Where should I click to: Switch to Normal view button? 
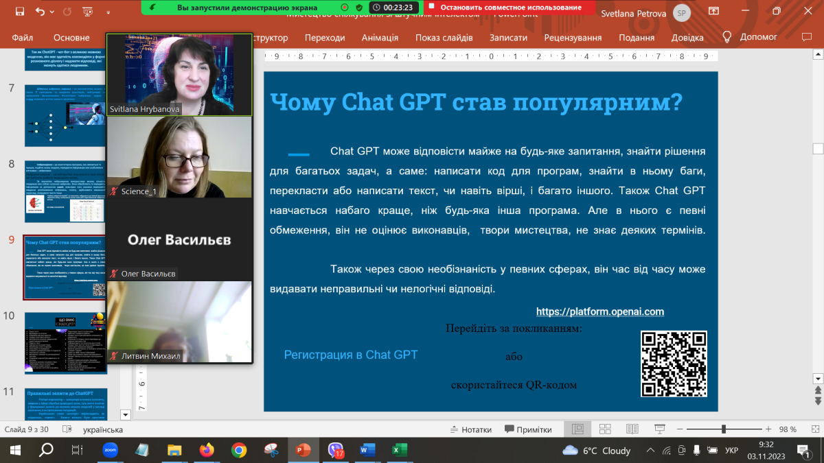[x=577, y=429]
